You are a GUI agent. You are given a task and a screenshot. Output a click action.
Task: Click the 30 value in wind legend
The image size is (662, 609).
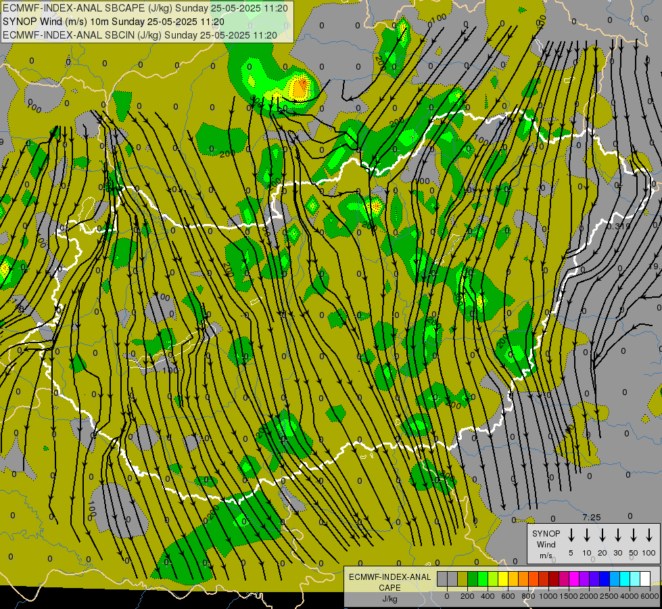point(617,553)
